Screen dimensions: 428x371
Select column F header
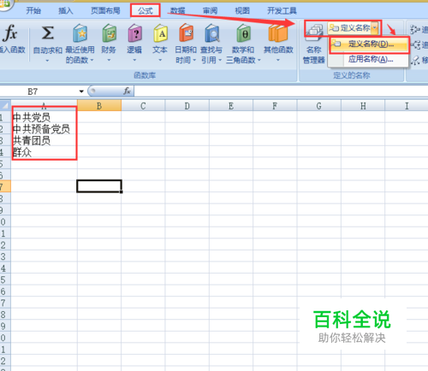click(x=275, y=106)
